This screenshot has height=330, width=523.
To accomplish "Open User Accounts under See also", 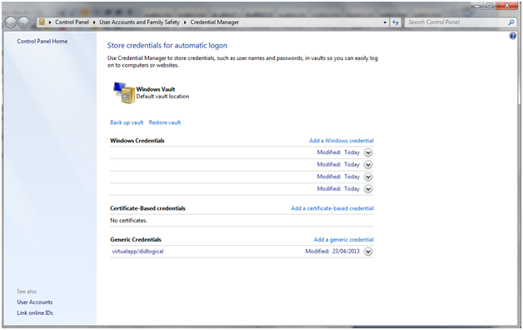I will pos(35,302).
